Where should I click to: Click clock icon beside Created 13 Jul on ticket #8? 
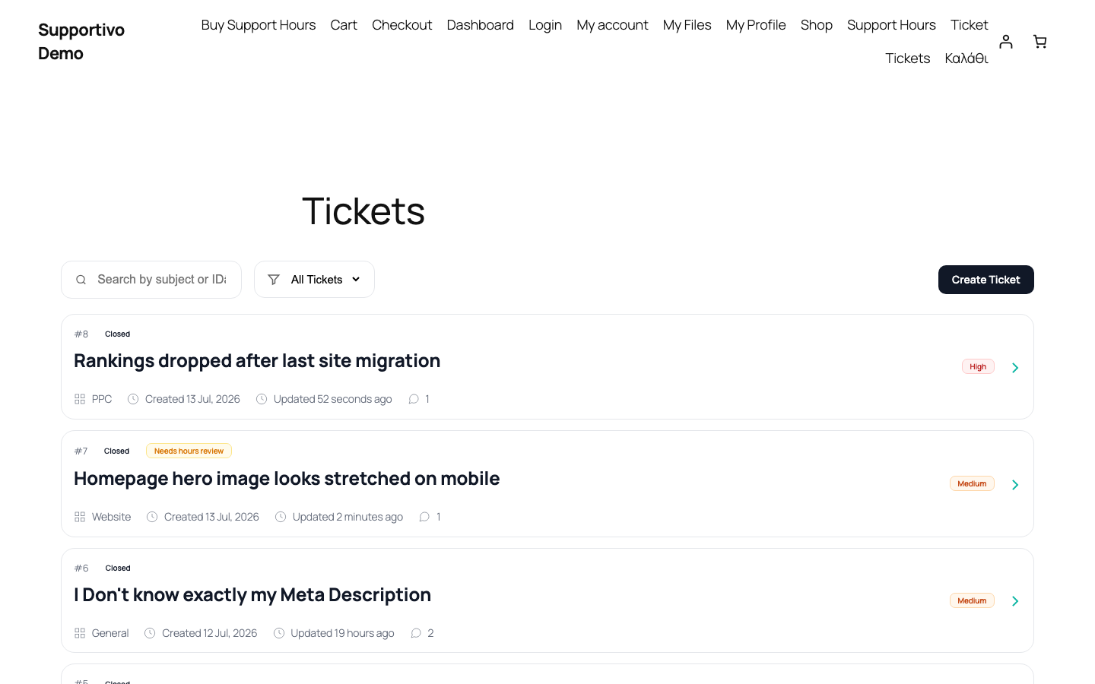[x=133, y=399]
